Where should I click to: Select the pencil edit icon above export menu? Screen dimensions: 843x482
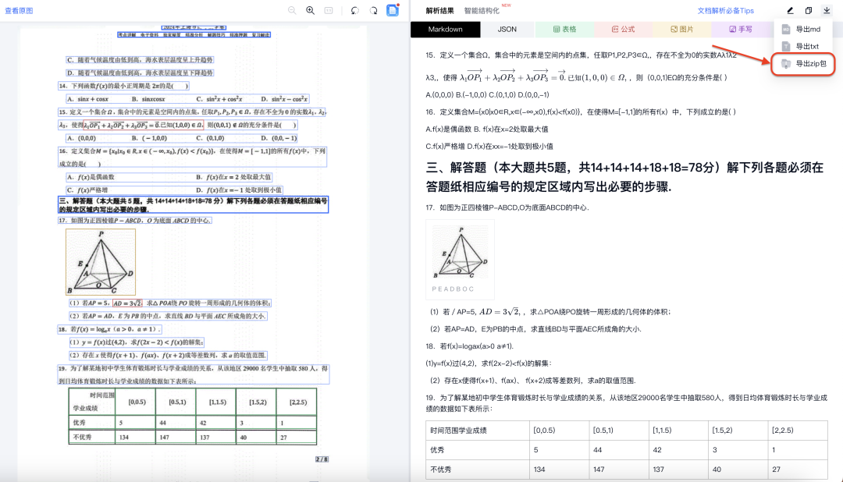[790, 11]
